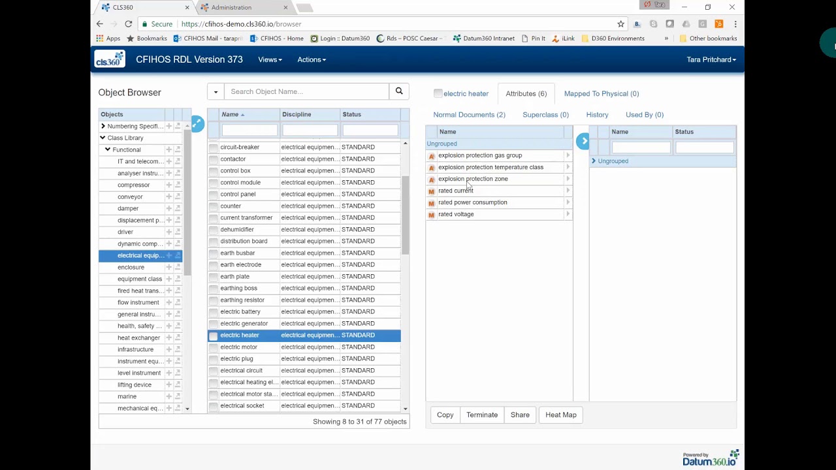Viewport: 836px width, 470px height.
Task: Collapse the Class Library tree node
Action: (x=103, y=138)
